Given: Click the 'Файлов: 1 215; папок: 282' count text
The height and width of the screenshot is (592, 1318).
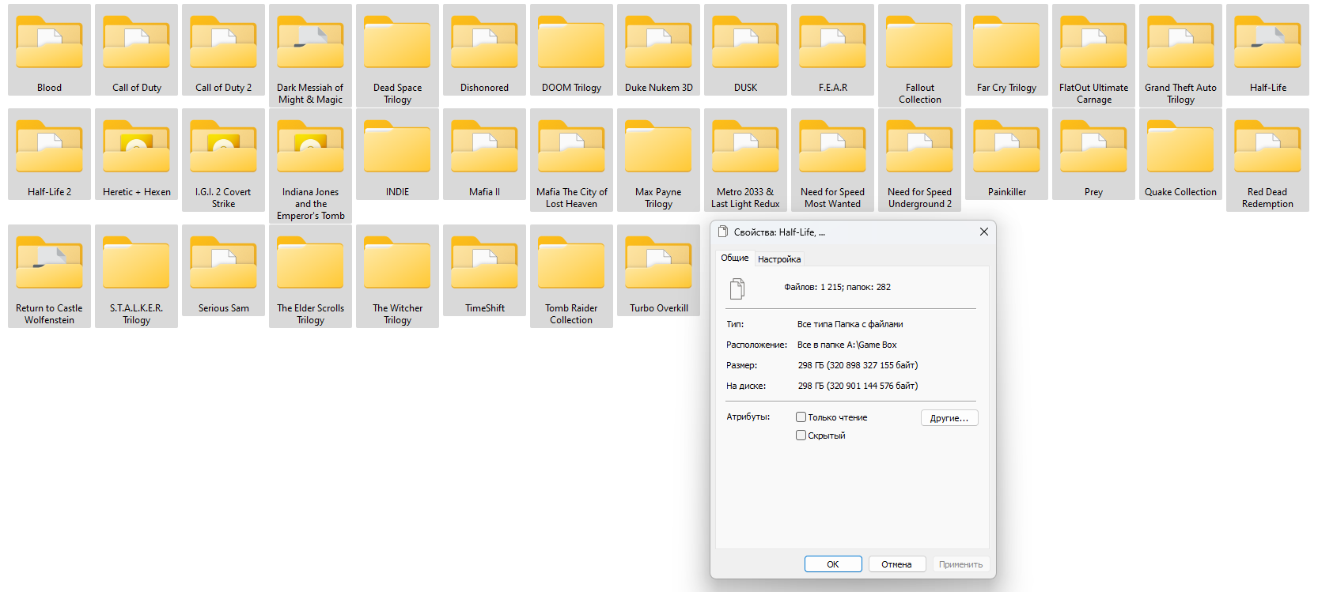Looking at the screenshot, I should coord(838,288).
